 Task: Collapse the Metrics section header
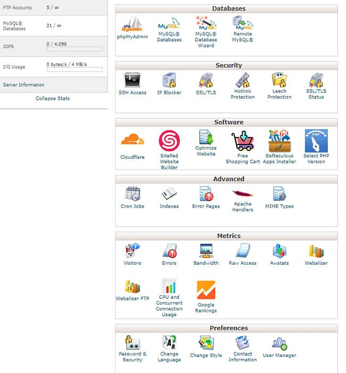pyautogui.click(x=226, y=236)
